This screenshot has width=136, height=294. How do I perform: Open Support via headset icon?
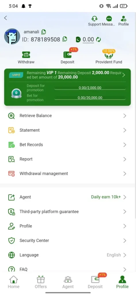95,19
